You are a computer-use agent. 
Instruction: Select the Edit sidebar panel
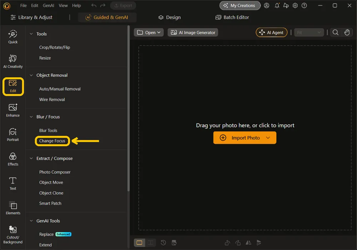coord(13,86)
